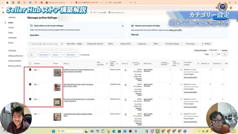Sort by Current price arrow
This screenshot has height=134, width=238.
coord(139,63)
